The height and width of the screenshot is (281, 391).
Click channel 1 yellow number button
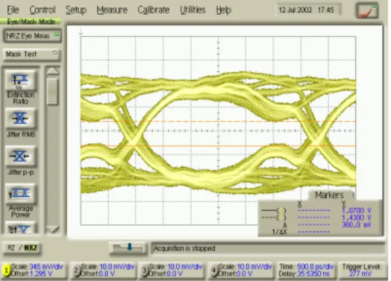[x=6, y=270]
